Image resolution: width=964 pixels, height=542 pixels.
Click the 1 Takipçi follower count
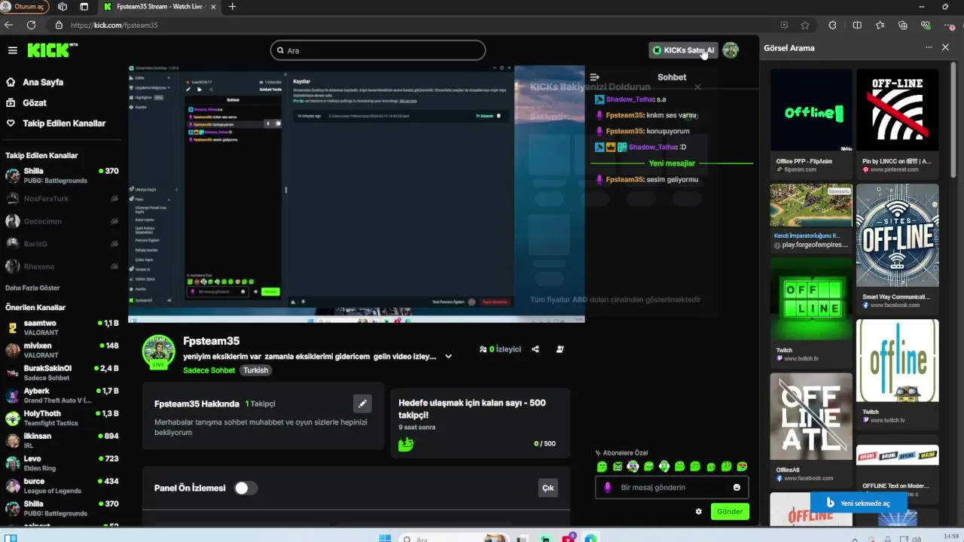click(261, 404)
